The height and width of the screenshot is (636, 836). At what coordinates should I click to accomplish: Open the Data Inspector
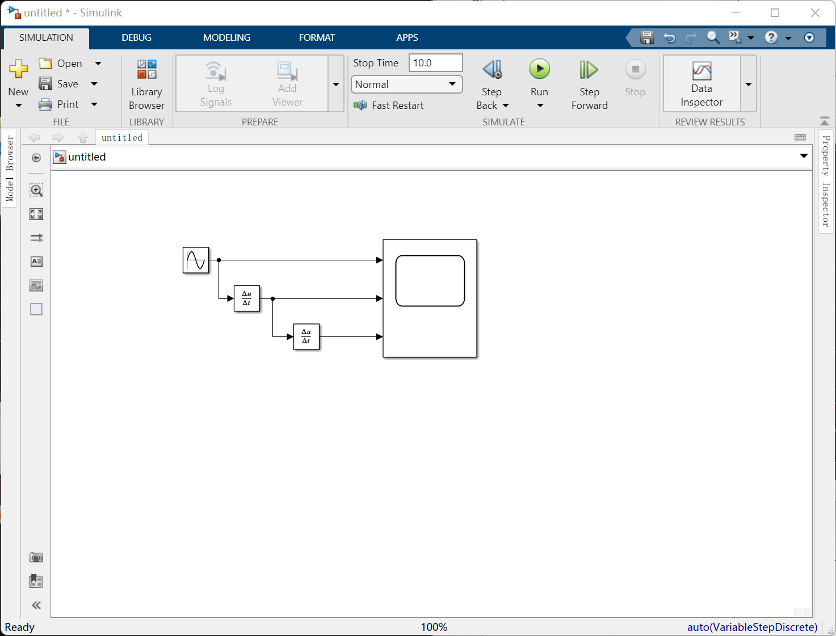701,85
